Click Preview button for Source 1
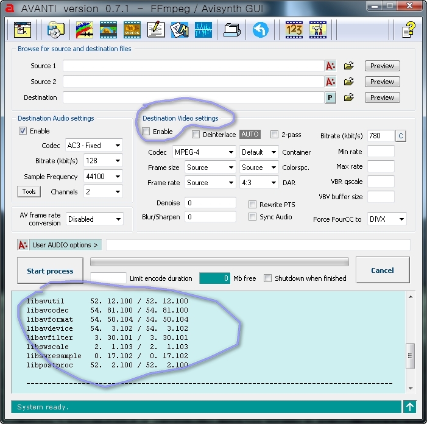Viewport: 427px width, 424px height. coord(383,66)
